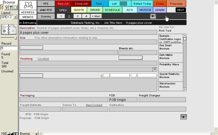Open the AC'S tab
The width and height of the screenshot is (218, 135).
click(x=130, y=10)
